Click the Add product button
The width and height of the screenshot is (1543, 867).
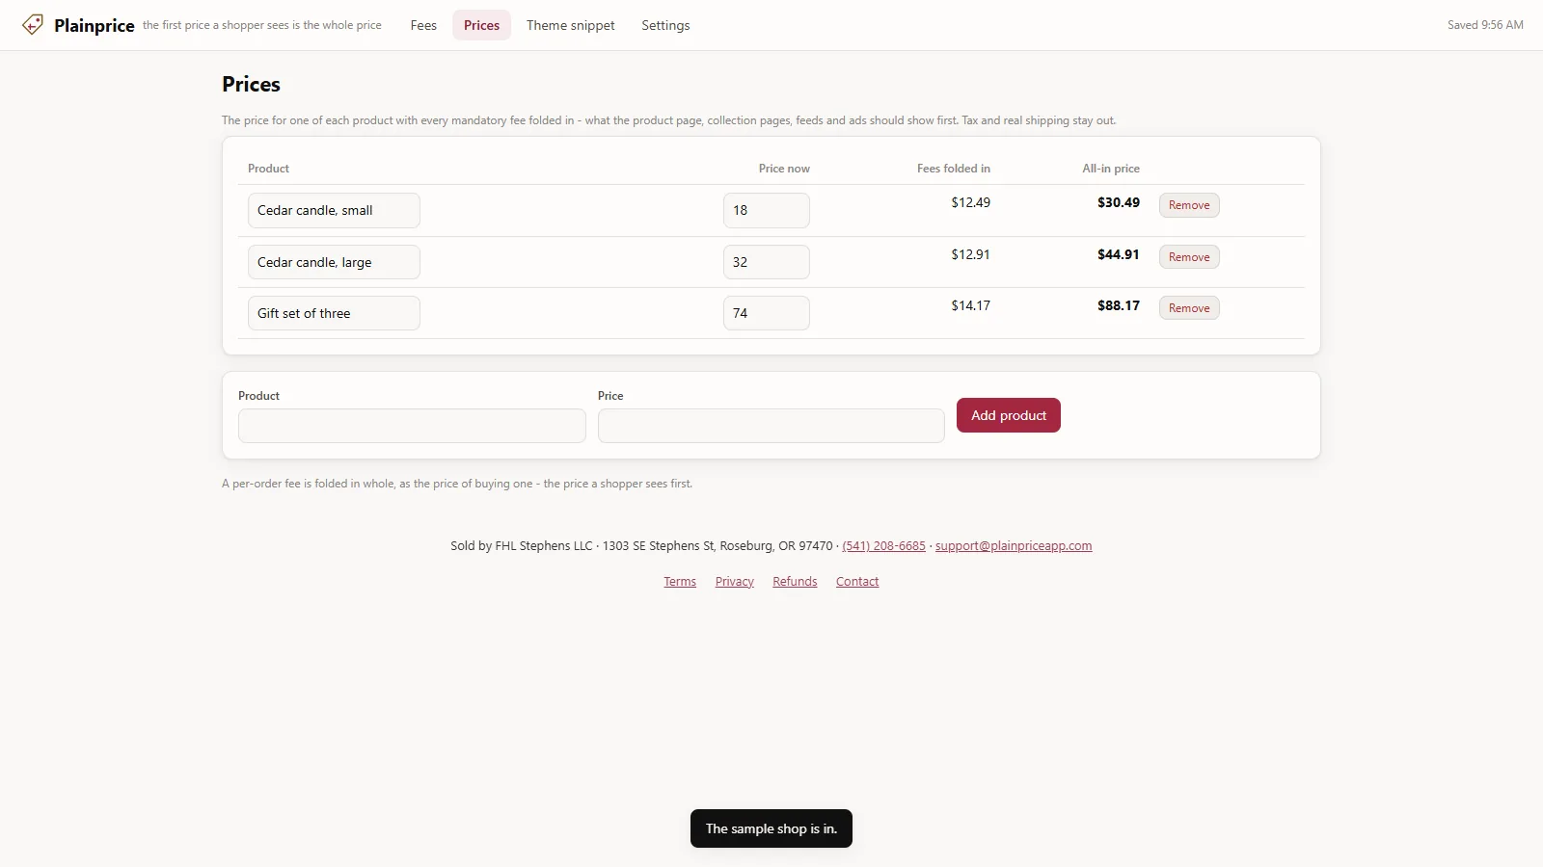pyautogui.click(x=1009, y=415)
